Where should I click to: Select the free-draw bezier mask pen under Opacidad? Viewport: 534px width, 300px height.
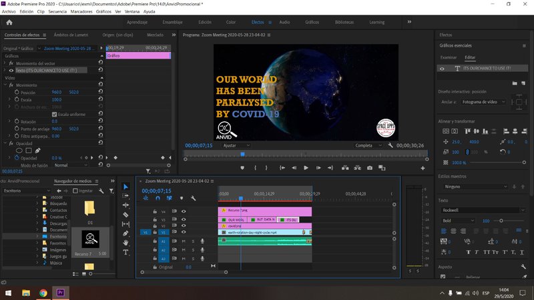coord(37,151)
